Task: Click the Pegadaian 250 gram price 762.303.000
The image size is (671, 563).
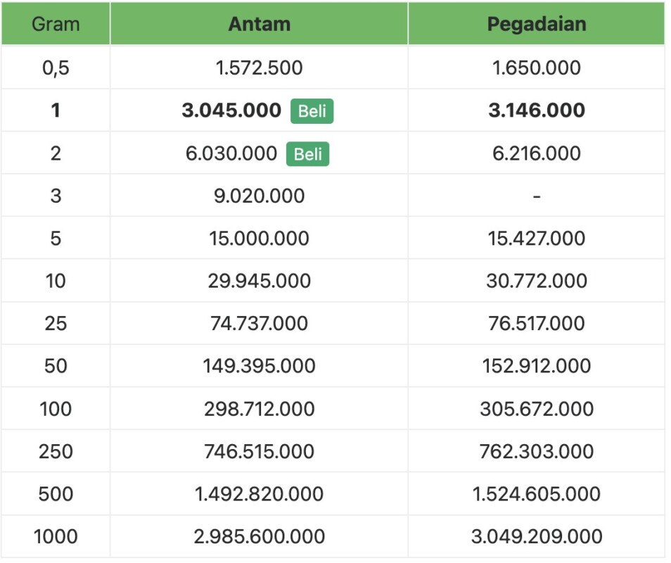Action: tap(536, 451)
